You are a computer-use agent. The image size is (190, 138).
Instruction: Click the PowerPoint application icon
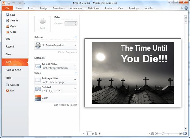click(x=3, y=3)
